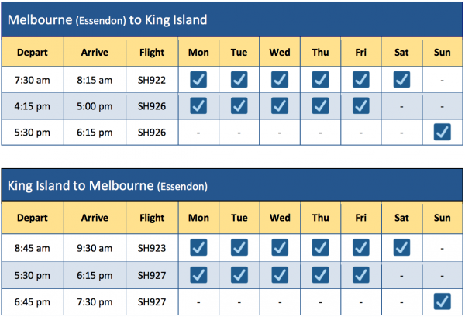Toggle SH923 Saturday checkbox
Screen dimensions: 465x317
(401, 247)
